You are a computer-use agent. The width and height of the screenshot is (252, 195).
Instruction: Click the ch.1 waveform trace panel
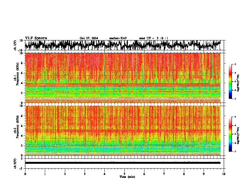pyautogui.click(x=124, y=45)
